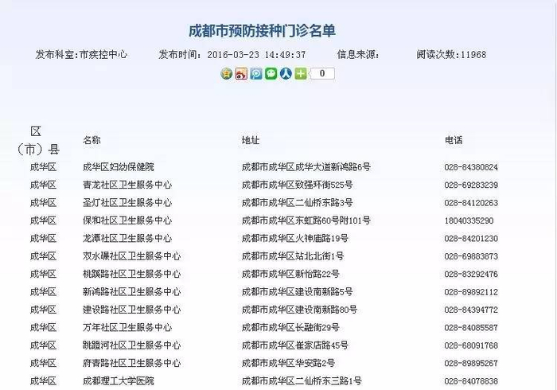
Task: Select 双水碾社区卫生服务中心 entry
Action: coord(132,256)
